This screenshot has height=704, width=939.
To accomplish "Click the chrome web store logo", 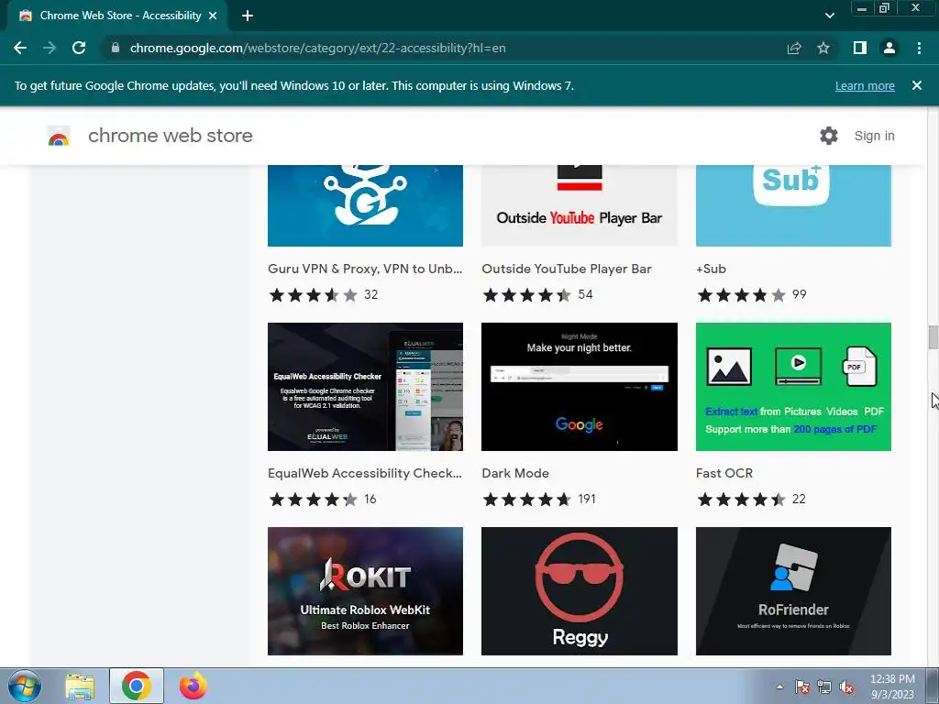I will click(x=59, y=136).
